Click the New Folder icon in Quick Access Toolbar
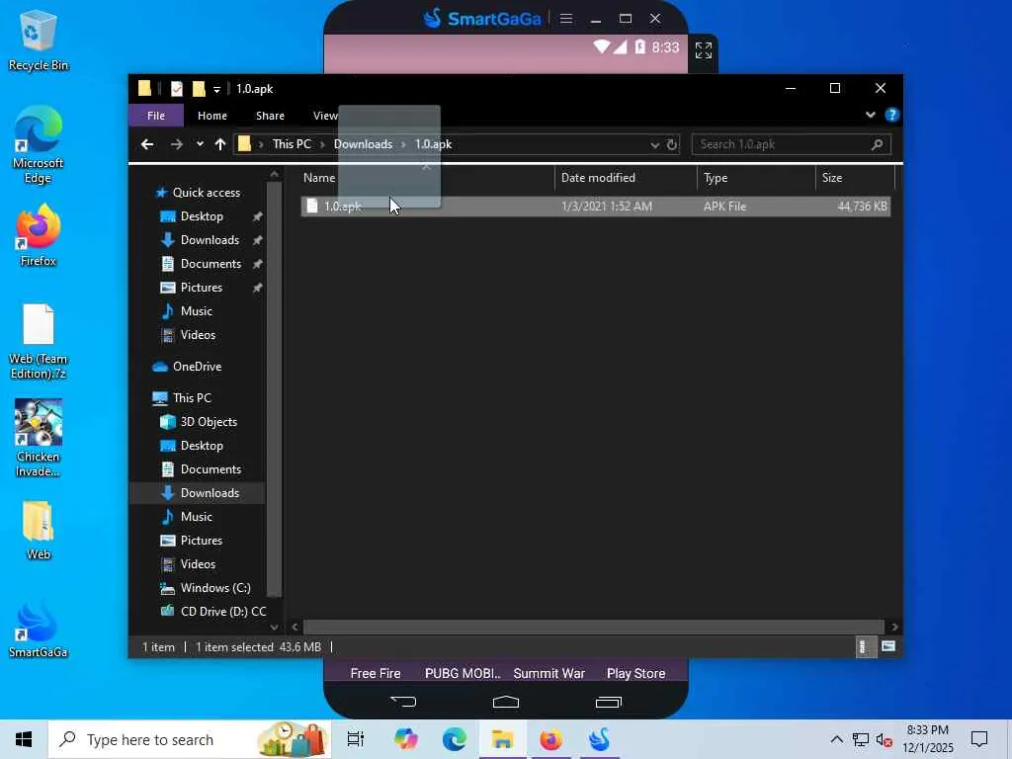Screen dimensions: 1012x759 point(199,88)
